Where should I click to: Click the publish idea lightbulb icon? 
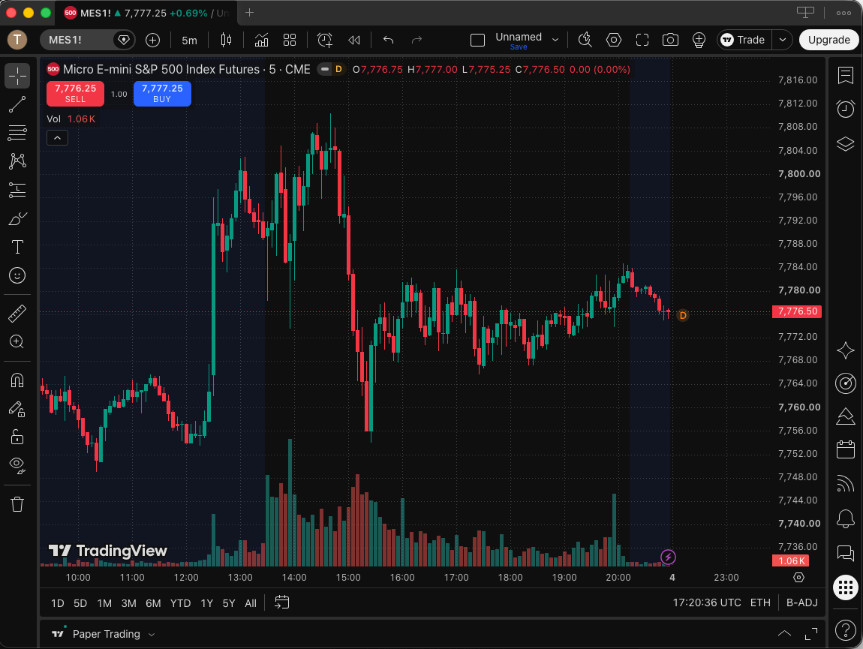699,40
